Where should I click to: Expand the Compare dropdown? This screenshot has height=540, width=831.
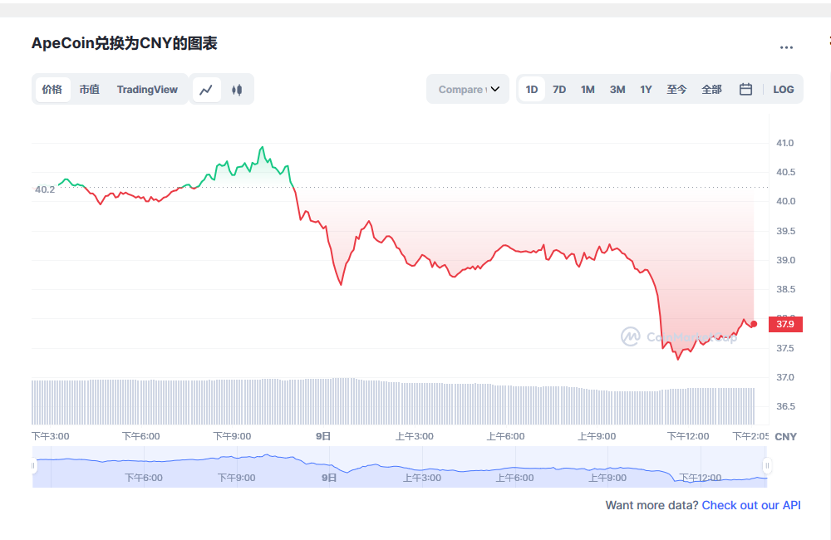pyautogui.click(x=468, y=89)
